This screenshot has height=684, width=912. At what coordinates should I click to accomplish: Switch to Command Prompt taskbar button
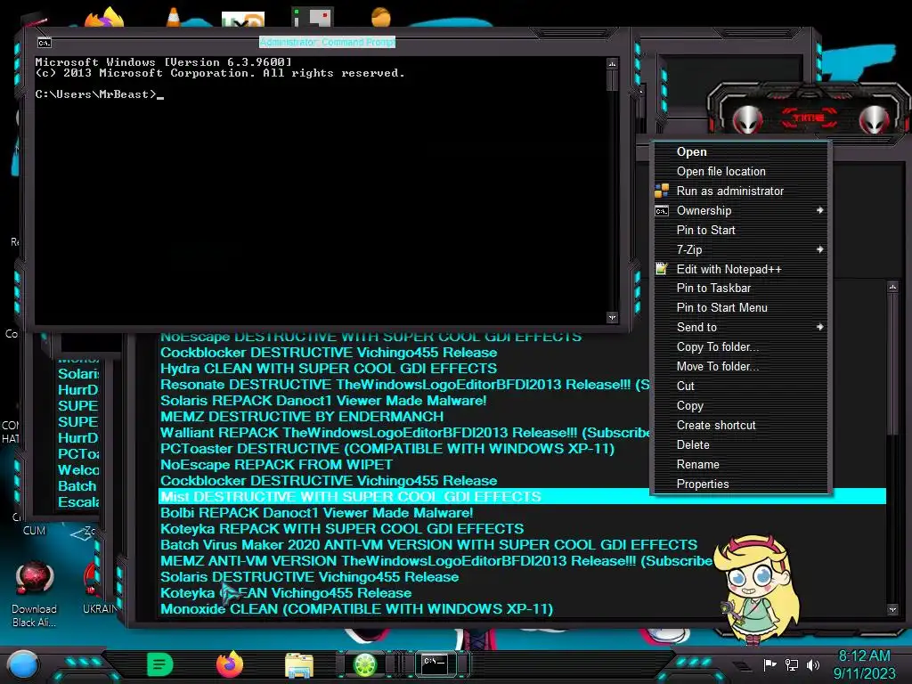click(x=435, y=664)
